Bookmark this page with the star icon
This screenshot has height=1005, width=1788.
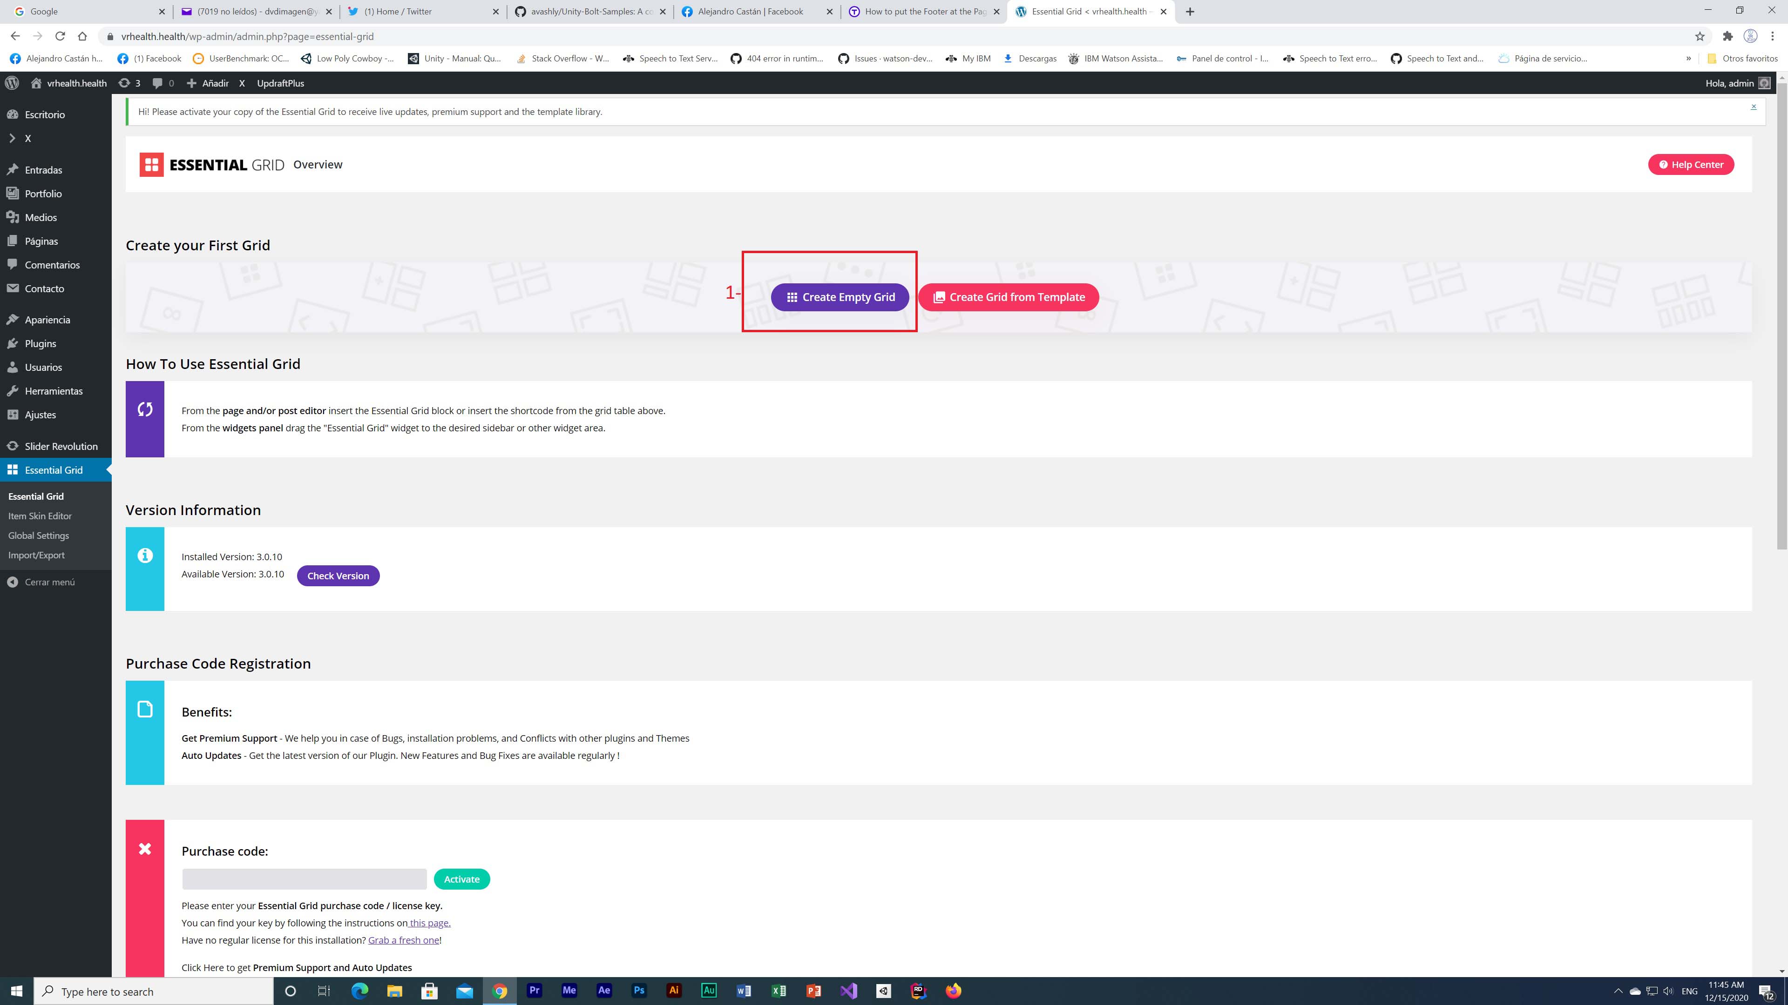point(1700,37)
